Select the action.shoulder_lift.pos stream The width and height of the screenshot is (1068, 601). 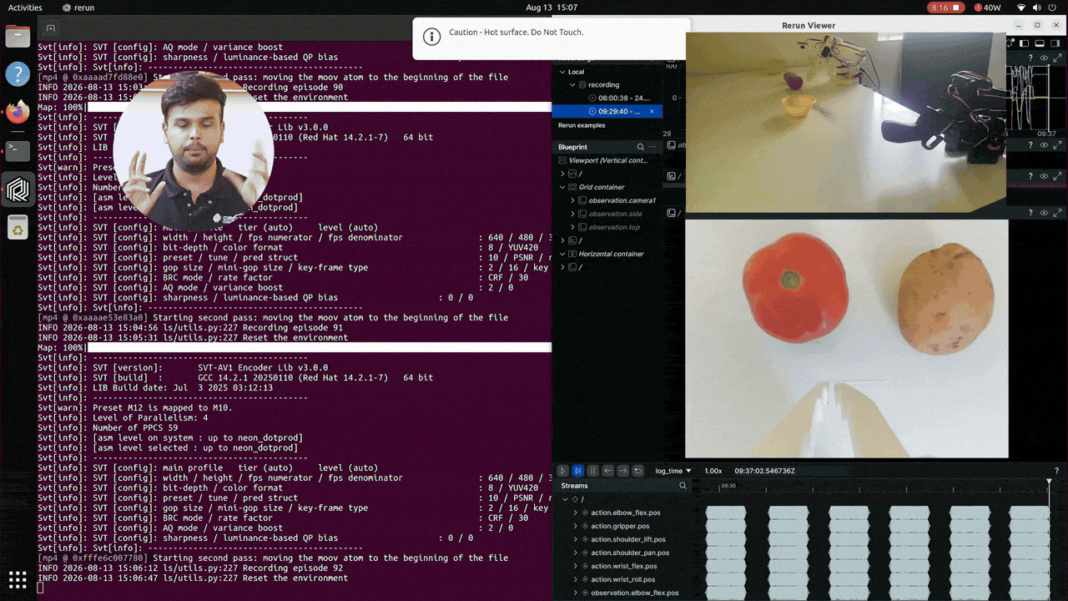pos(628,539)
